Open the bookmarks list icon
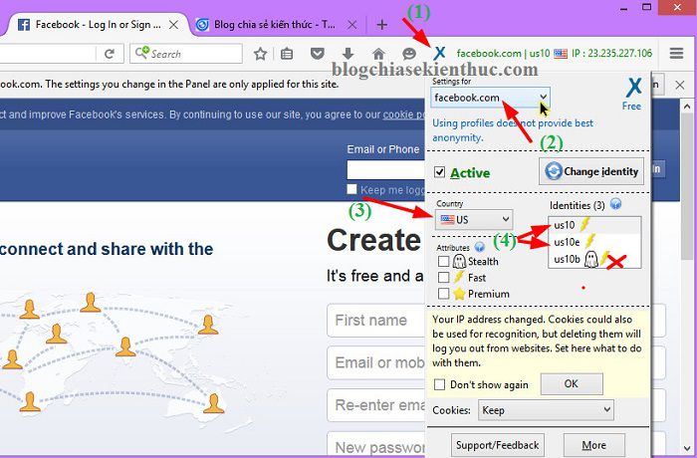Image resolution: width=697 pixels, height=458 pixels. click(x=287, y=54)
